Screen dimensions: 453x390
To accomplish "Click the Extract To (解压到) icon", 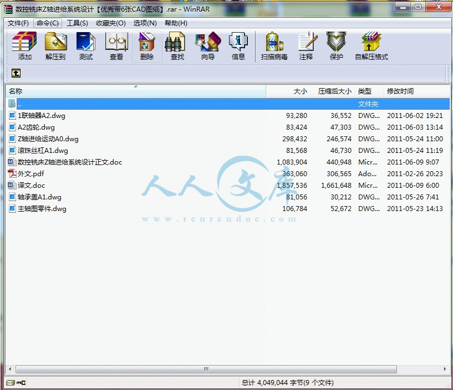I will click(x=55, y=46).
